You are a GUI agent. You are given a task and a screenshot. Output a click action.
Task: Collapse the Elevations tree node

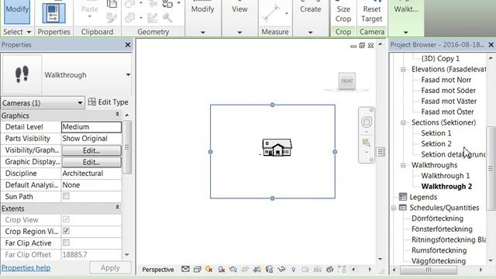(403, 69)
